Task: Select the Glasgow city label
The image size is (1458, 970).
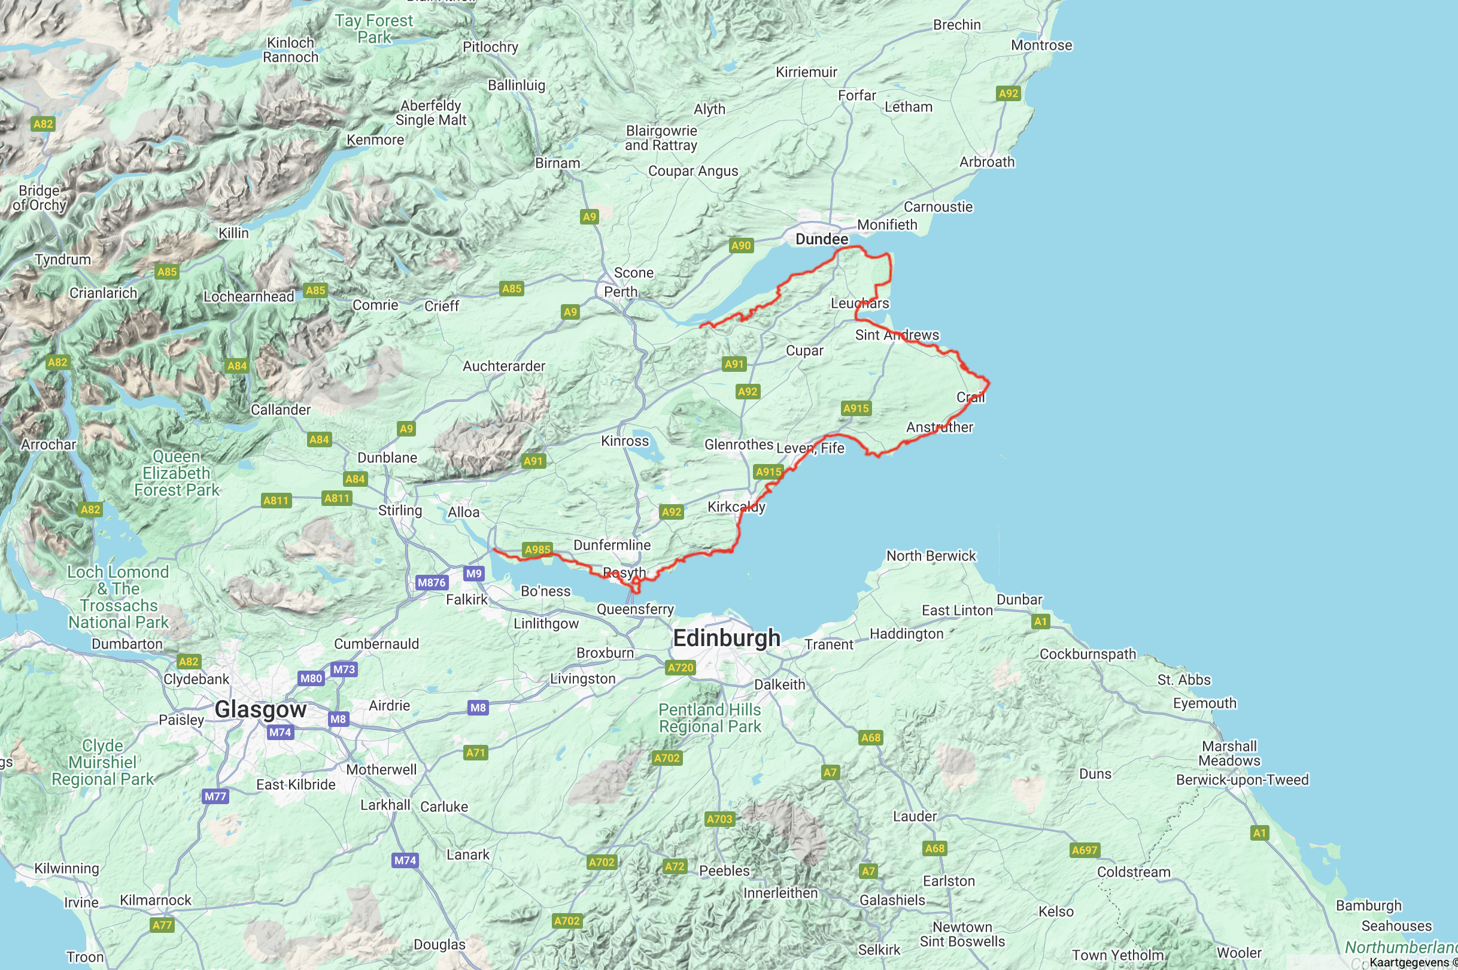Action: (x=260, y=710)
